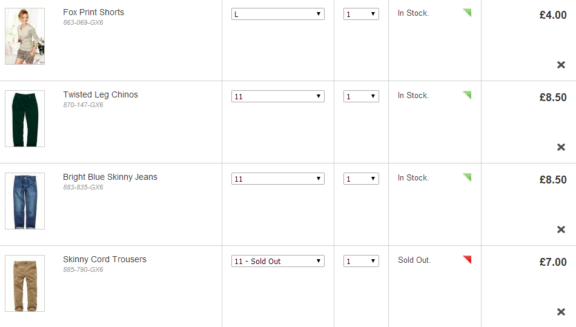Remove Bright Blue Skinny Jeans with the X icon

click(561, 230)
